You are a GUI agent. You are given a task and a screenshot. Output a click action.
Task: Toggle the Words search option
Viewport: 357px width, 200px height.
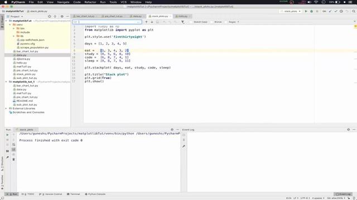click(216, 22)
